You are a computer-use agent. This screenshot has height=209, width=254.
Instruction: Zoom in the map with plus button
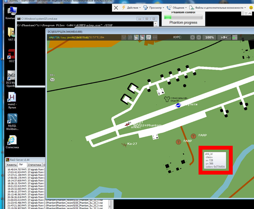[x=192, y=37]
